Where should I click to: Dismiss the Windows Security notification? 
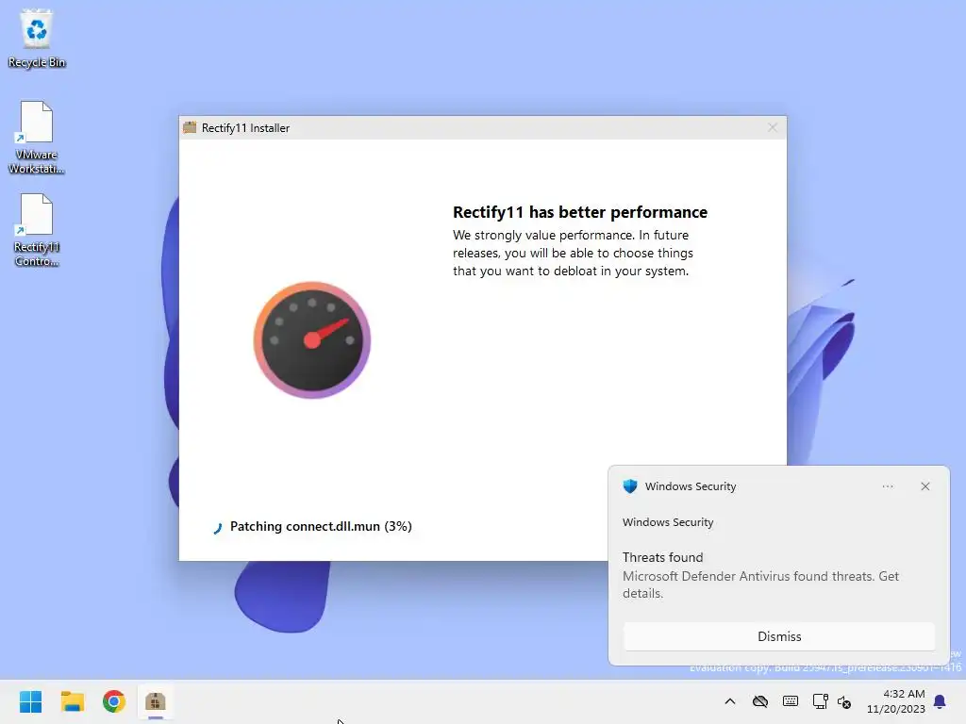pyautogui.click(x=779, y=636)
